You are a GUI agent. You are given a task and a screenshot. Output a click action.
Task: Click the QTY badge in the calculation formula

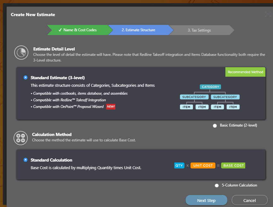click(179, 165)
